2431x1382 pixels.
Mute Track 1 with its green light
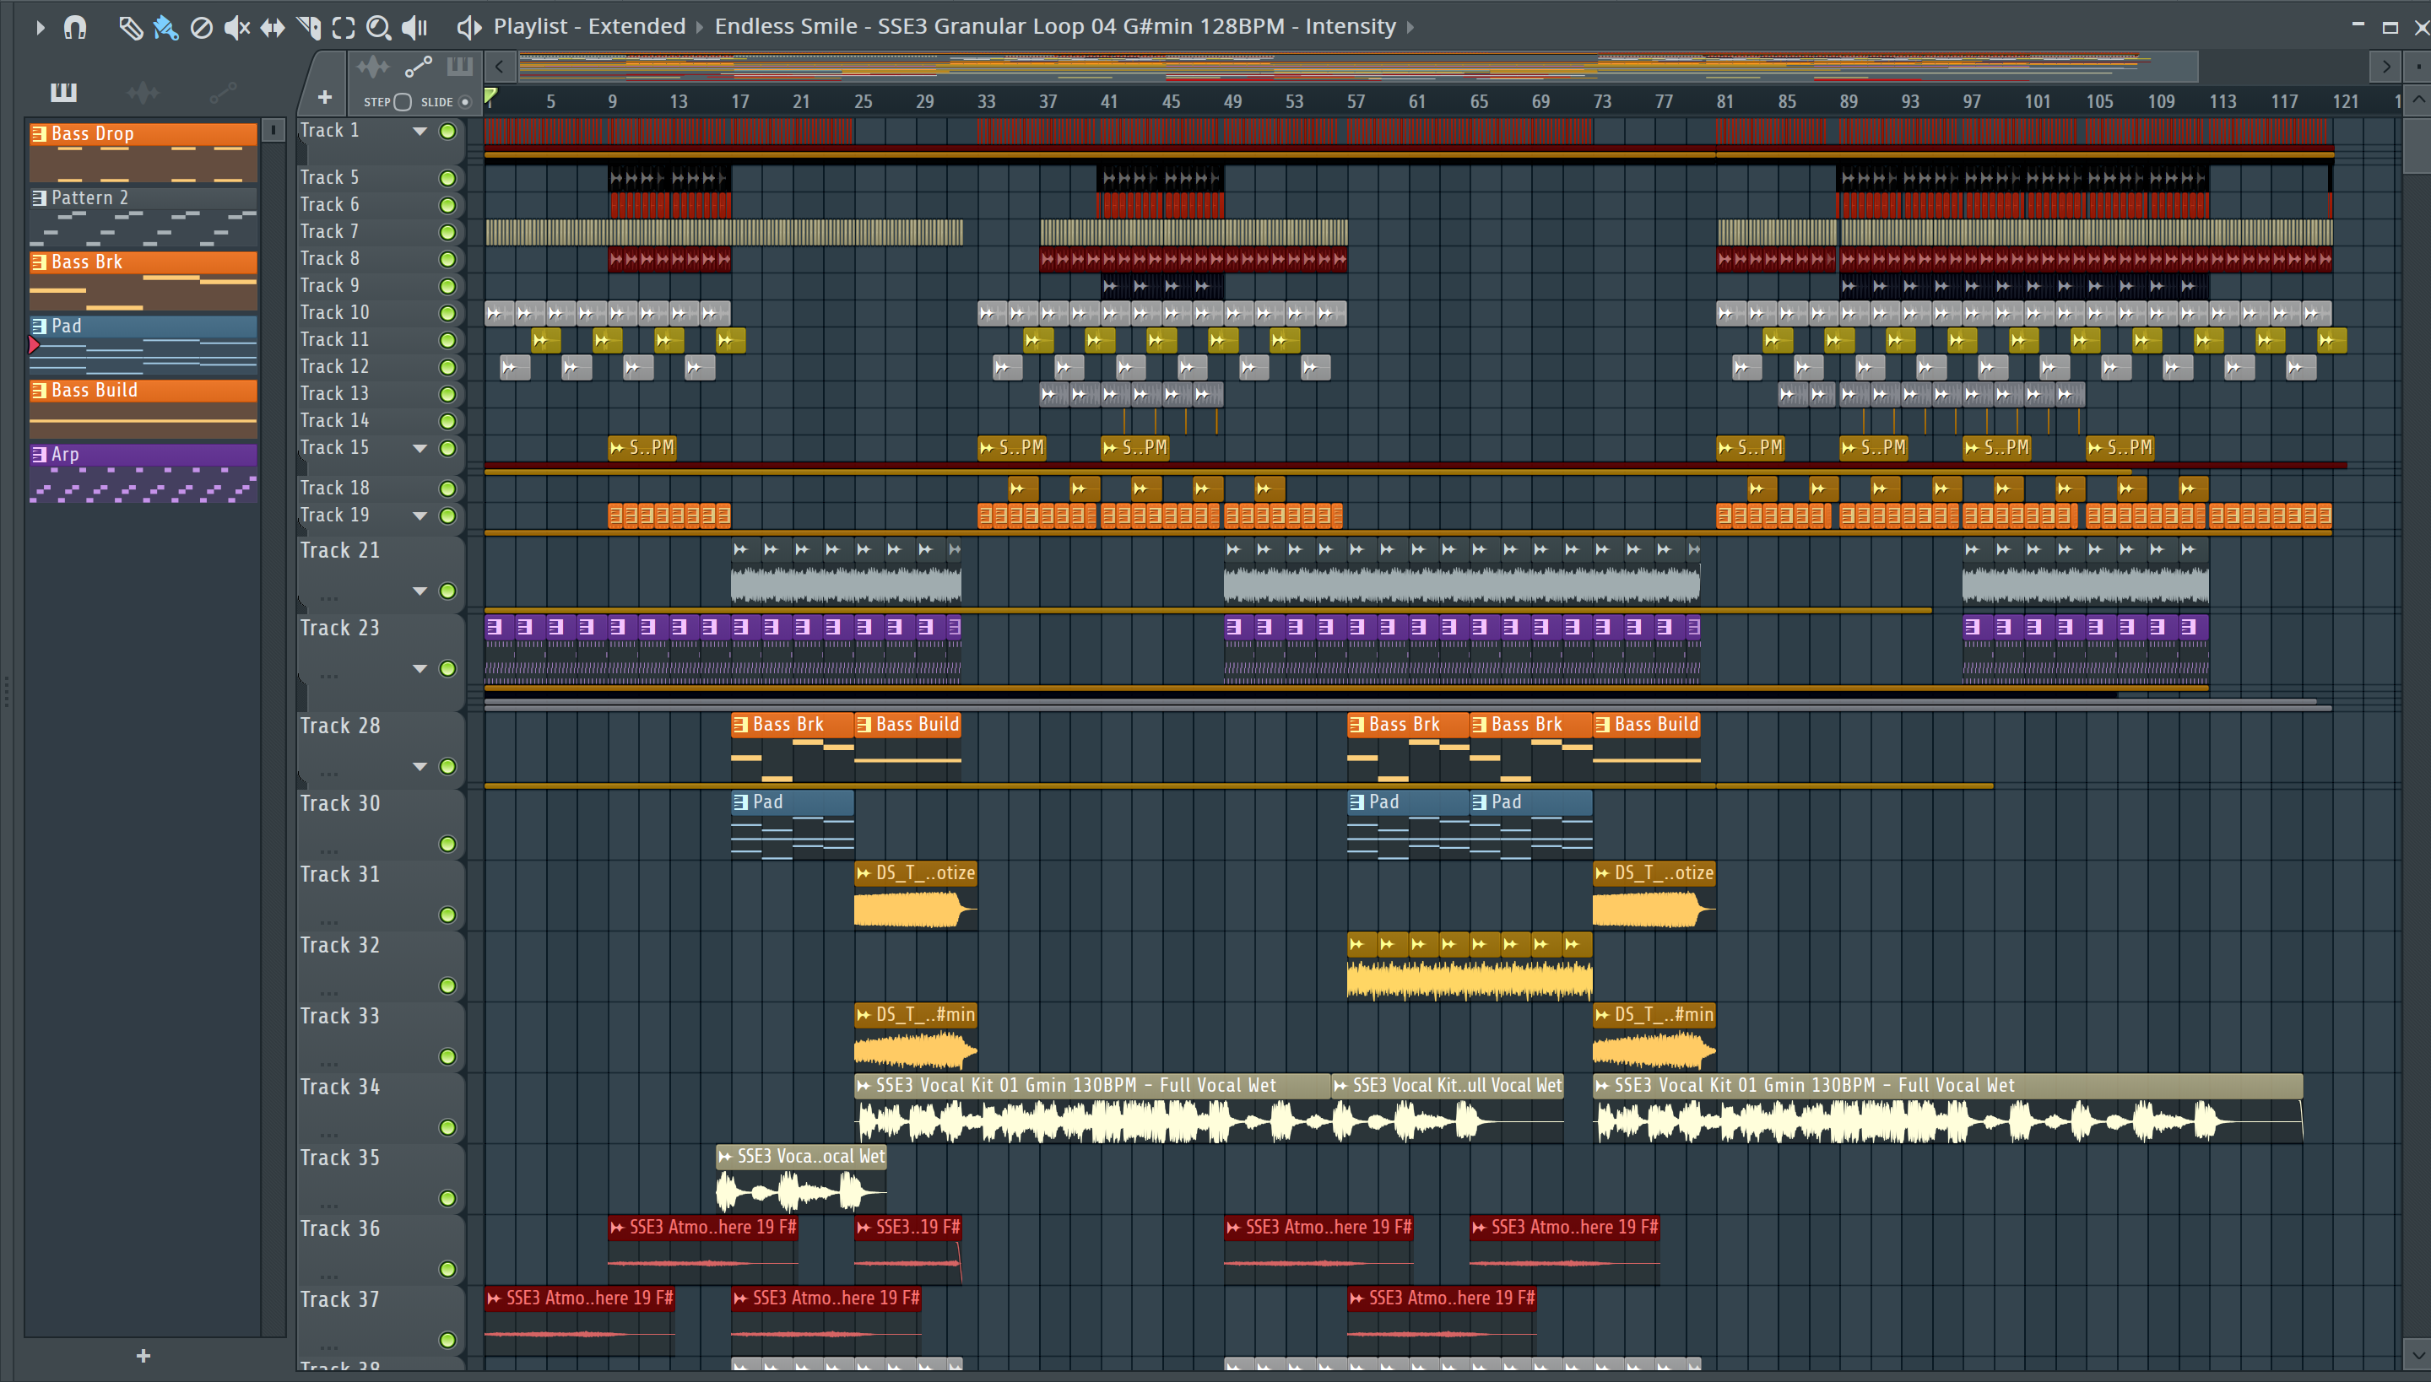(x=447, y=131)
